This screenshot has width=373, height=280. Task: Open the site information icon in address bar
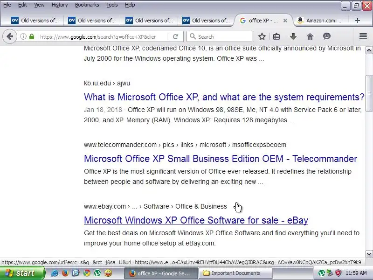click(x=23, y=37)
